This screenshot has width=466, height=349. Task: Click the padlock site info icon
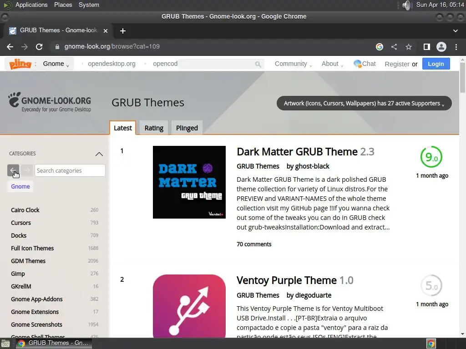pyautogui.click(x=57, y=47)
